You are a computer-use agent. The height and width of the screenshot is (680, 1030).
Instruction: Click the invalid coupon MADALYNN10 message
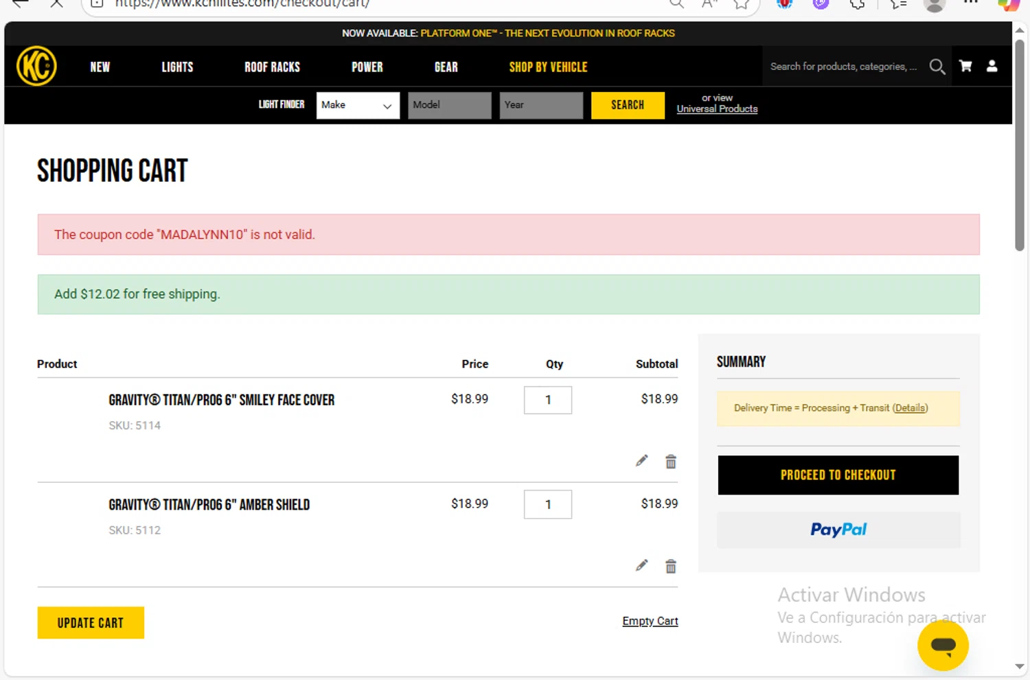[509, 235]
